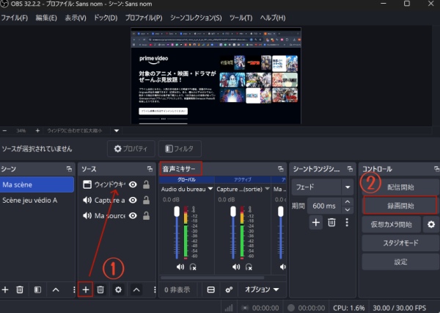
Task: Open the ドック(D) menu
Action: click(x=106, y=18)
